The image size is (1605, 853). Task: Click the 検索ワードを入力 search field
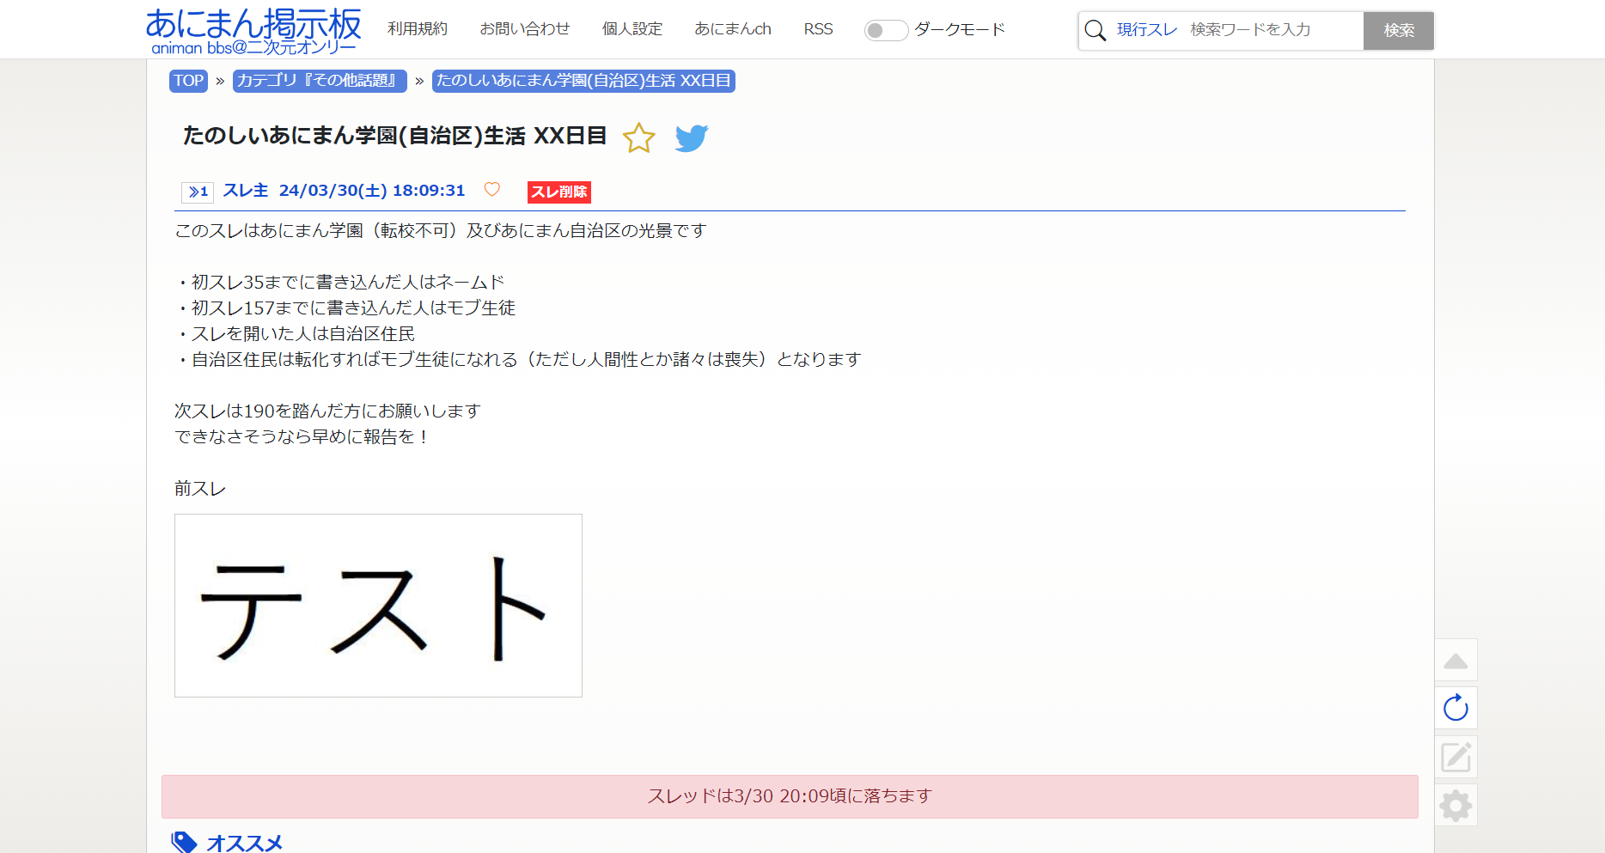[1270, 30]
